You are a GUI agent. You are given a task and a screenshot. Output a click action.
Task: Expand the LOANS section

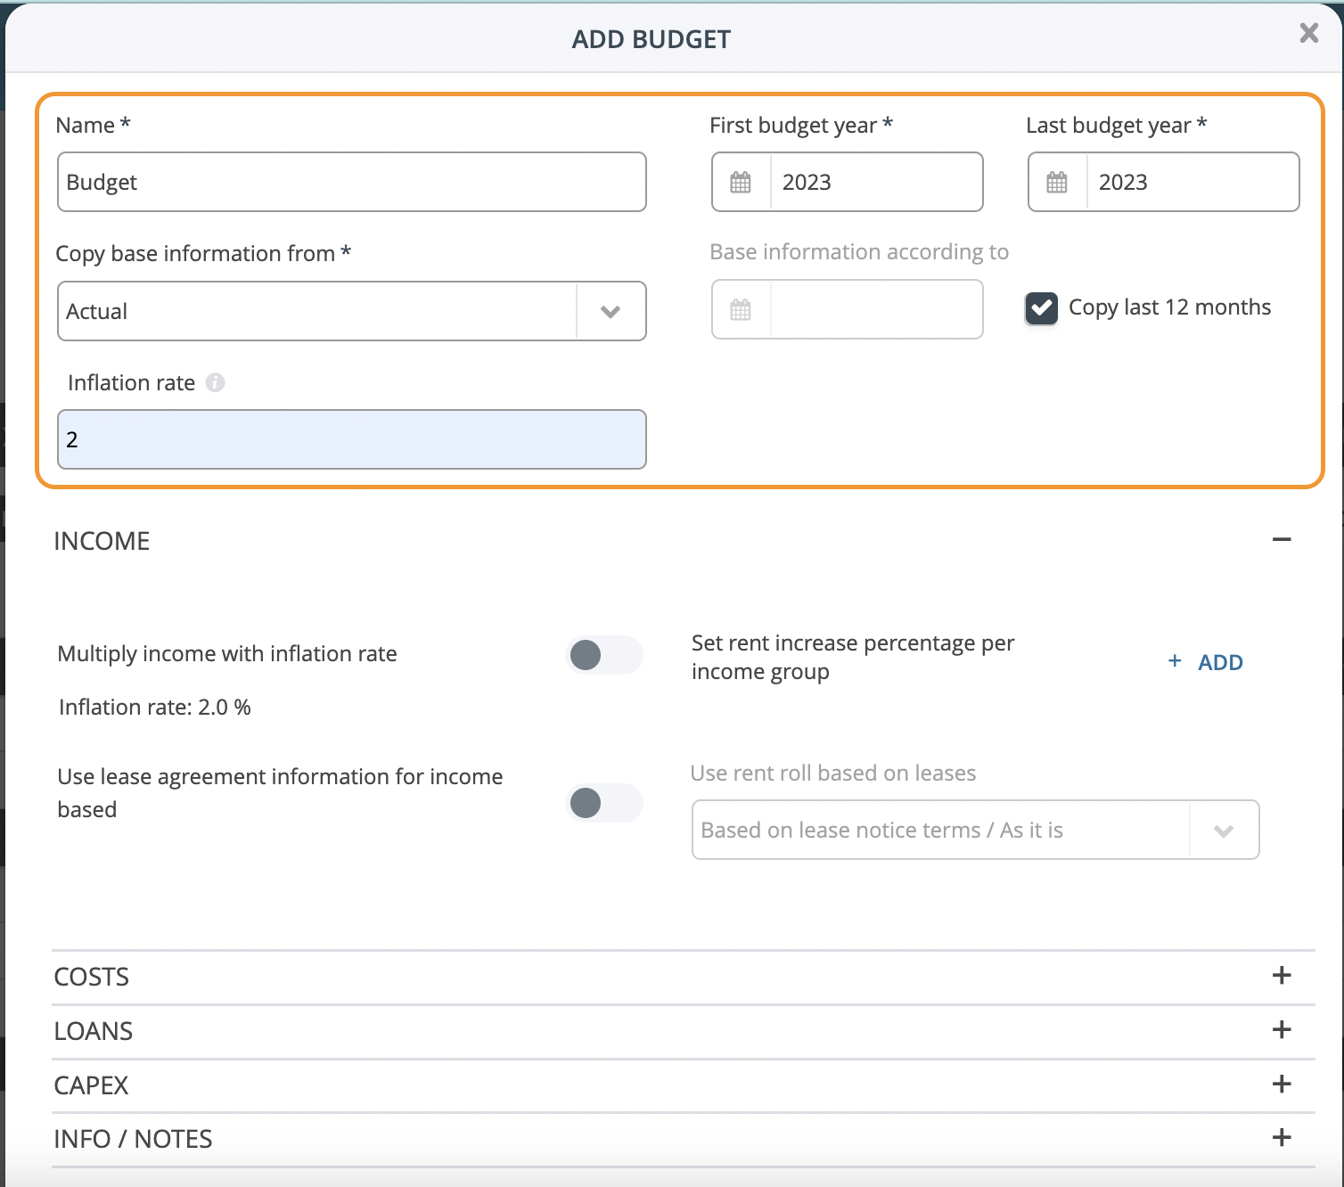[1282, 1029]
